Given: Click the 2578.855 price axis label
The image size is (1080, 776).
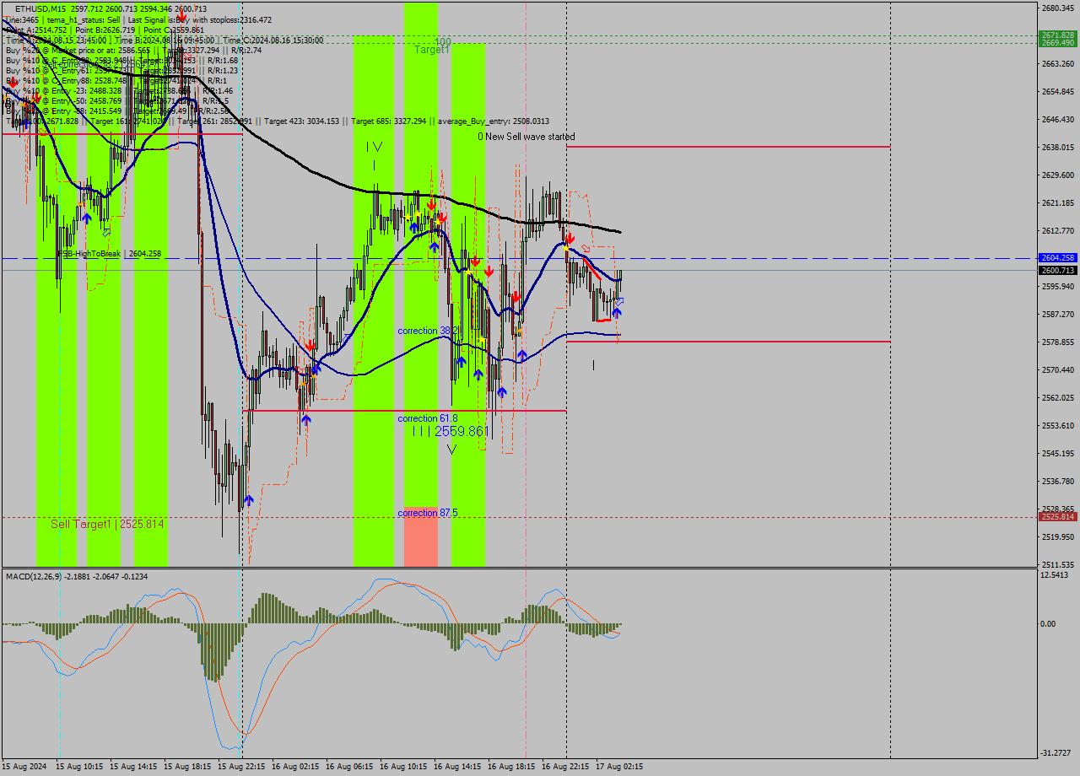Looking at the screenshot, I should click(x=1057, y=342).
